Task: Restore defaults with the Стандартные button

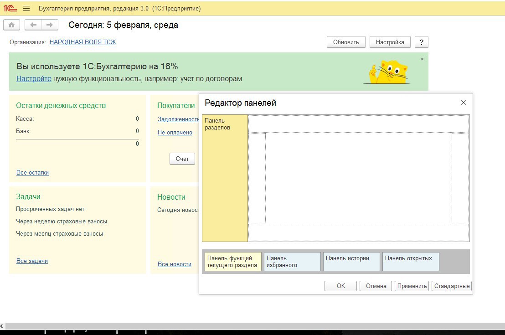Action: point(452,286)
